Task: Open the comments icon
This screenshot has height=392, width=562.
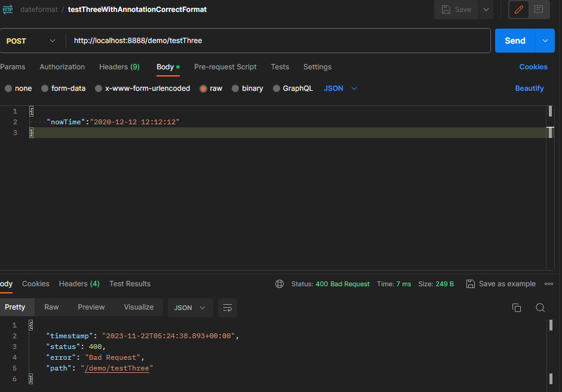Action: click(x=539, y=10)
